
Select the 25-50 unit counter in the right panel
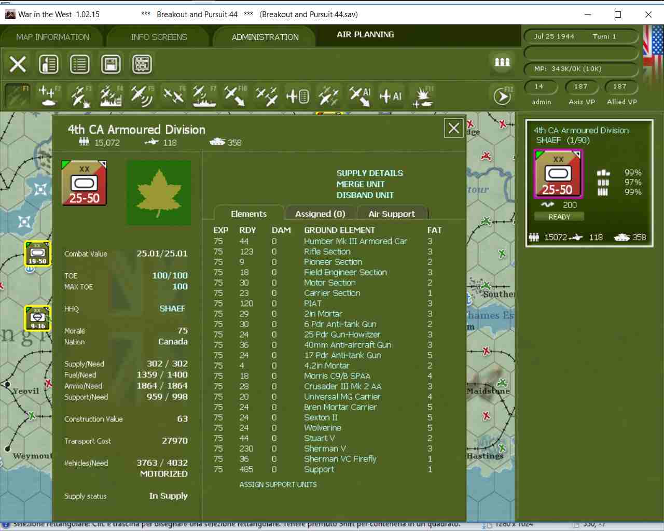558,174
